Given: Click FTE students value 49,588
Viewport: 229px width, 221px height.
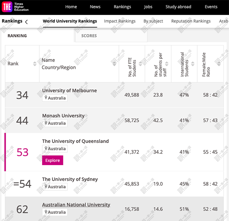Looking at the screenshot, I should coord(132,95).
